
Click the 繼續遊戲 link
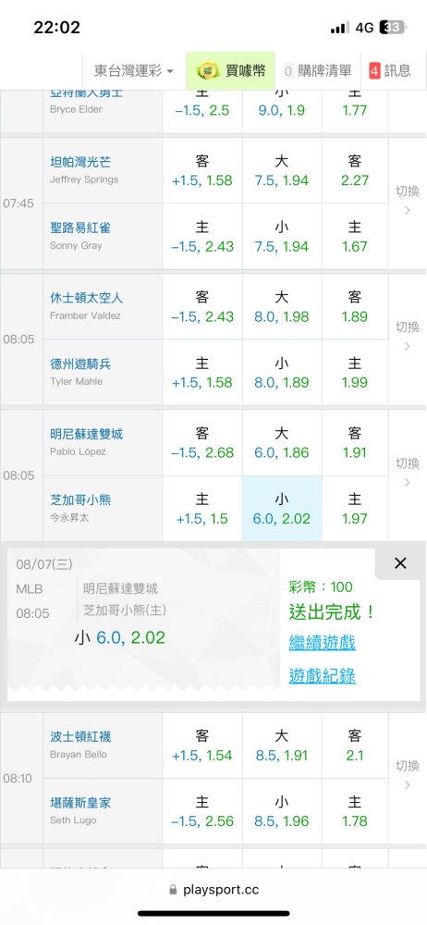click(x=322, y=643)
